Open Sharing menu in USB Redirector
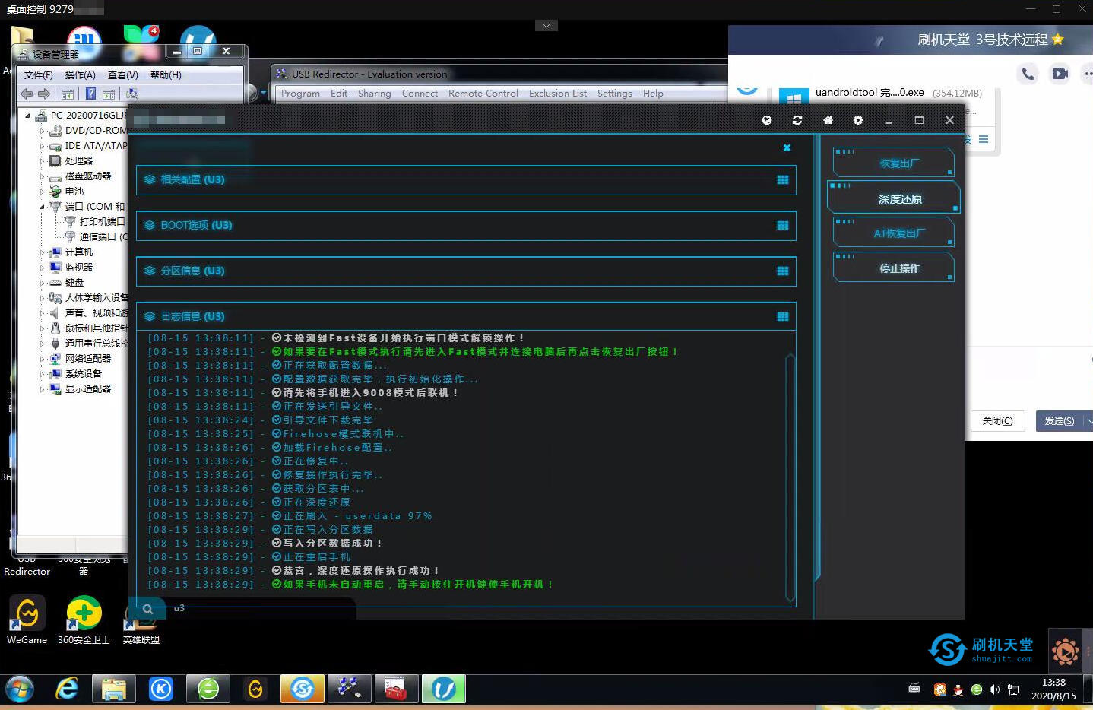The height and width of the screenshot is (710, 1093). point(375,94)
